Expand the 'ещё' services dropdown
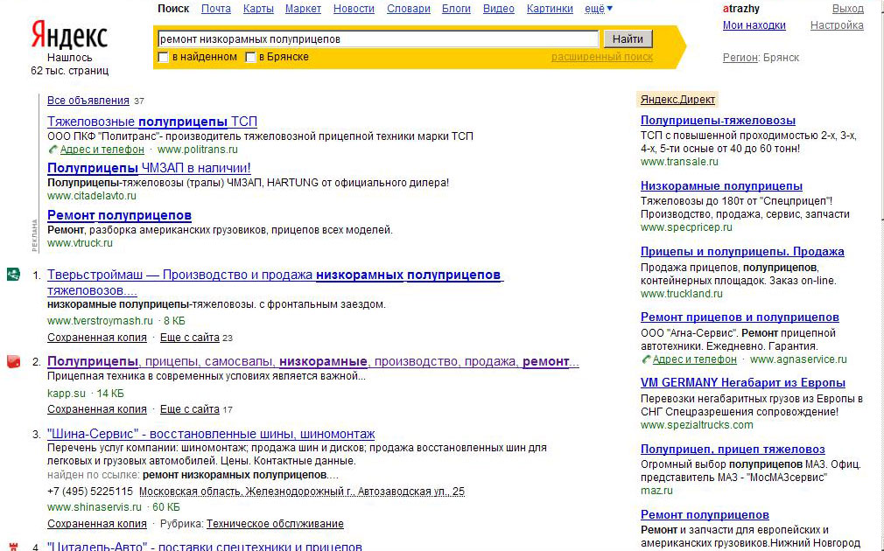Viewport: 884px width, 551px height. (x=599, y=9)
